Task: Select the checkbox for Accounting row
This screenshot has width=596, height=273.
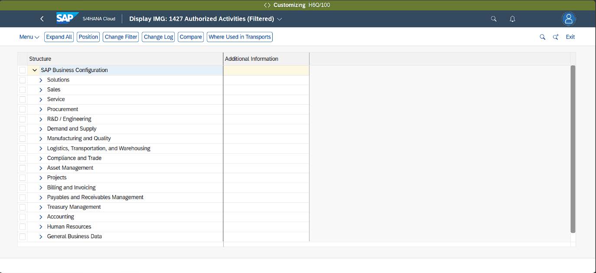Action: click(23, 217)
